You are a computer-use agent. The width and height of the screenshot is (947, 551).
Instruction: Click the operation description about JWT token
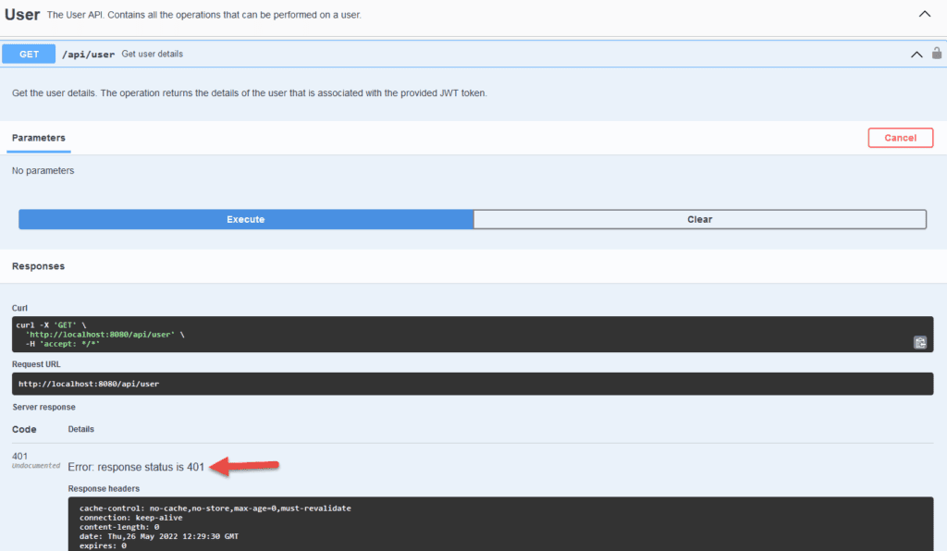250,93
